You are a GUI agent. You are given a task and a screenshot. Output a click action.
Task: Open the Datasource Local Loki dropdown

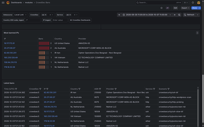[21, 15]
